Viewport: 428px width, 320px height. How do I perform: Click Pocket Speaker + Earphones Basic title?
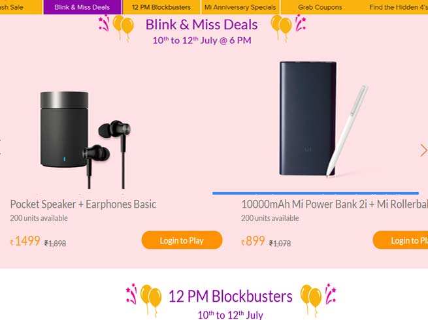(83, 204)
